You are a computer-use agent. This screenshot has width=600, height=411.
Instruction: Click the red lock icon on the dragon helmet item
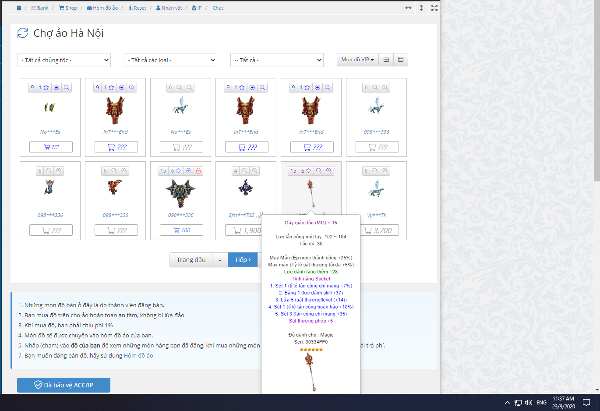coord(198,171)
